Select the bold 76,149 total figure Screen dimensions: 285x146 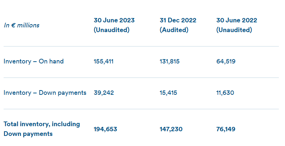(226, 129)
